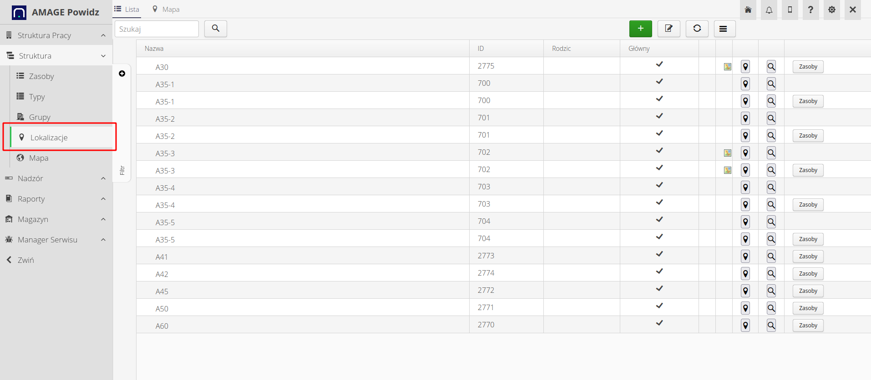Open the notifications bell
The height and width of the screenshot is (380, 871).
click(x=769, y=10)
